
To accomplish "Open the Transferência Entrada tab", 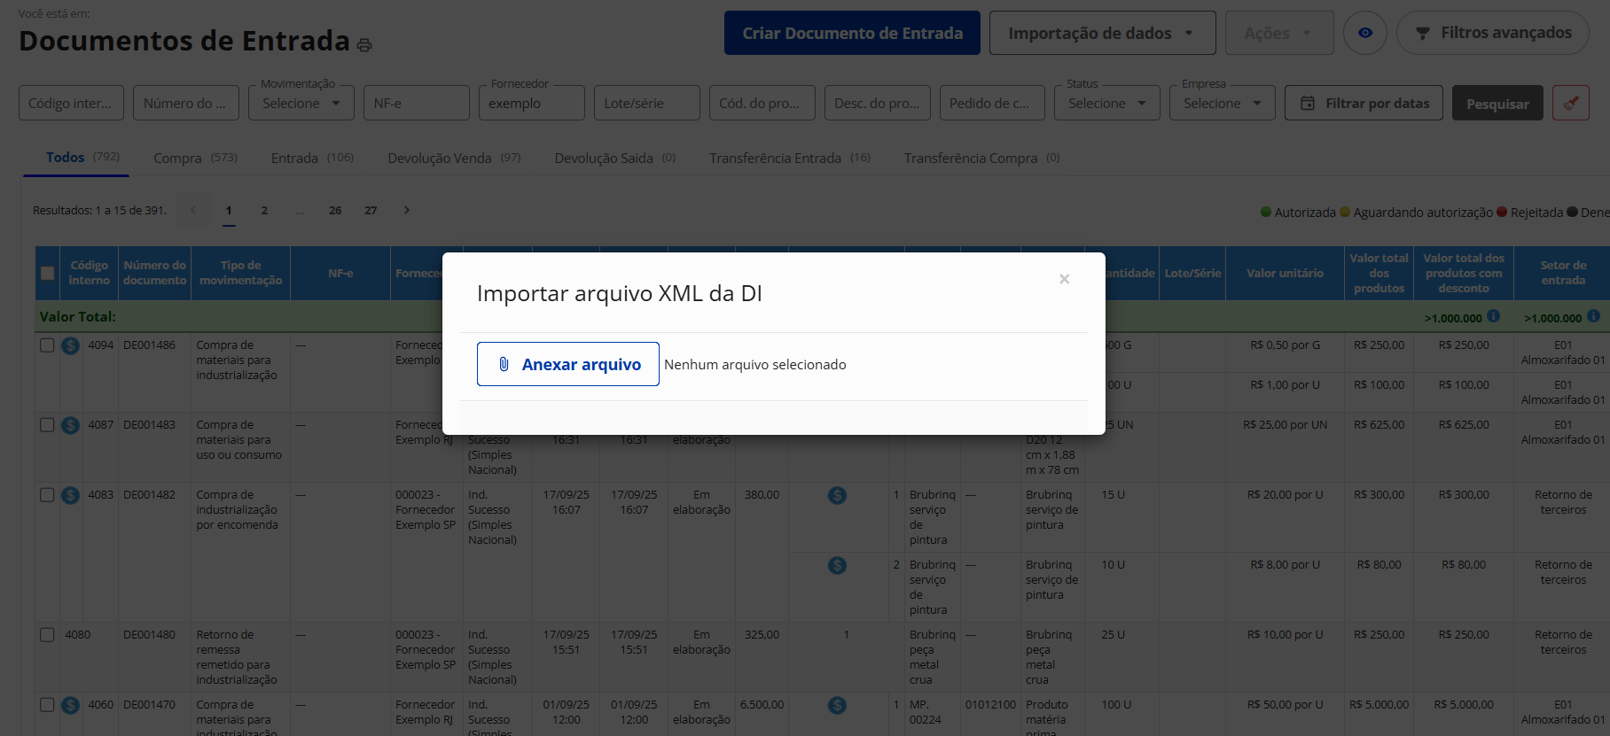I will (788, 158).
